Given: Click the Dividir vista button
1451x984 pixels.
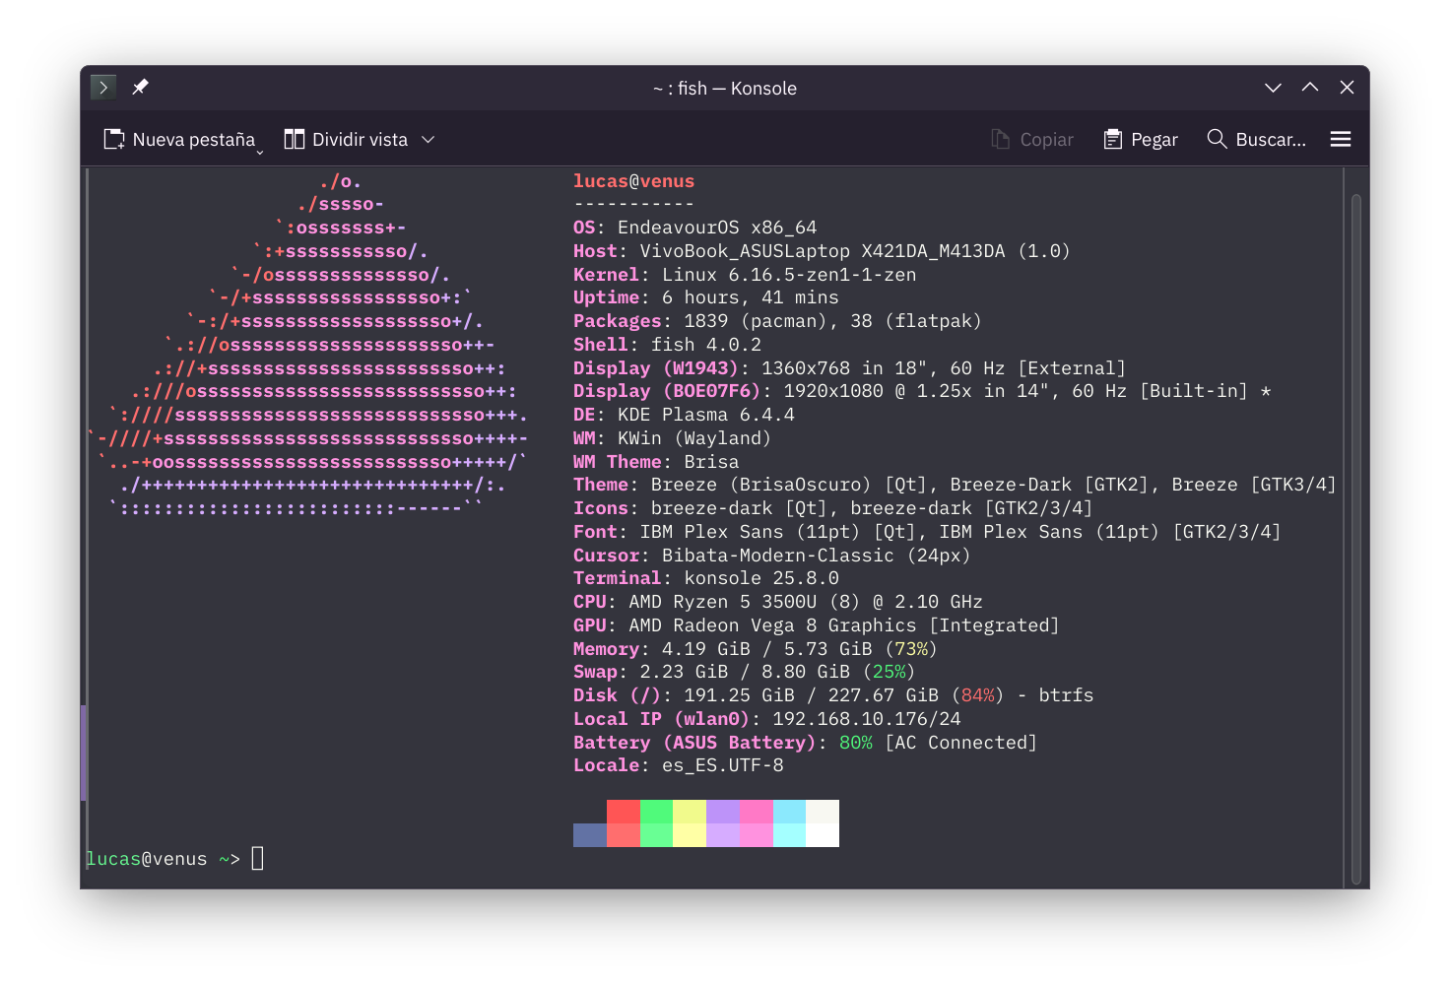Looking at the screenshot, I should [346, 140].
